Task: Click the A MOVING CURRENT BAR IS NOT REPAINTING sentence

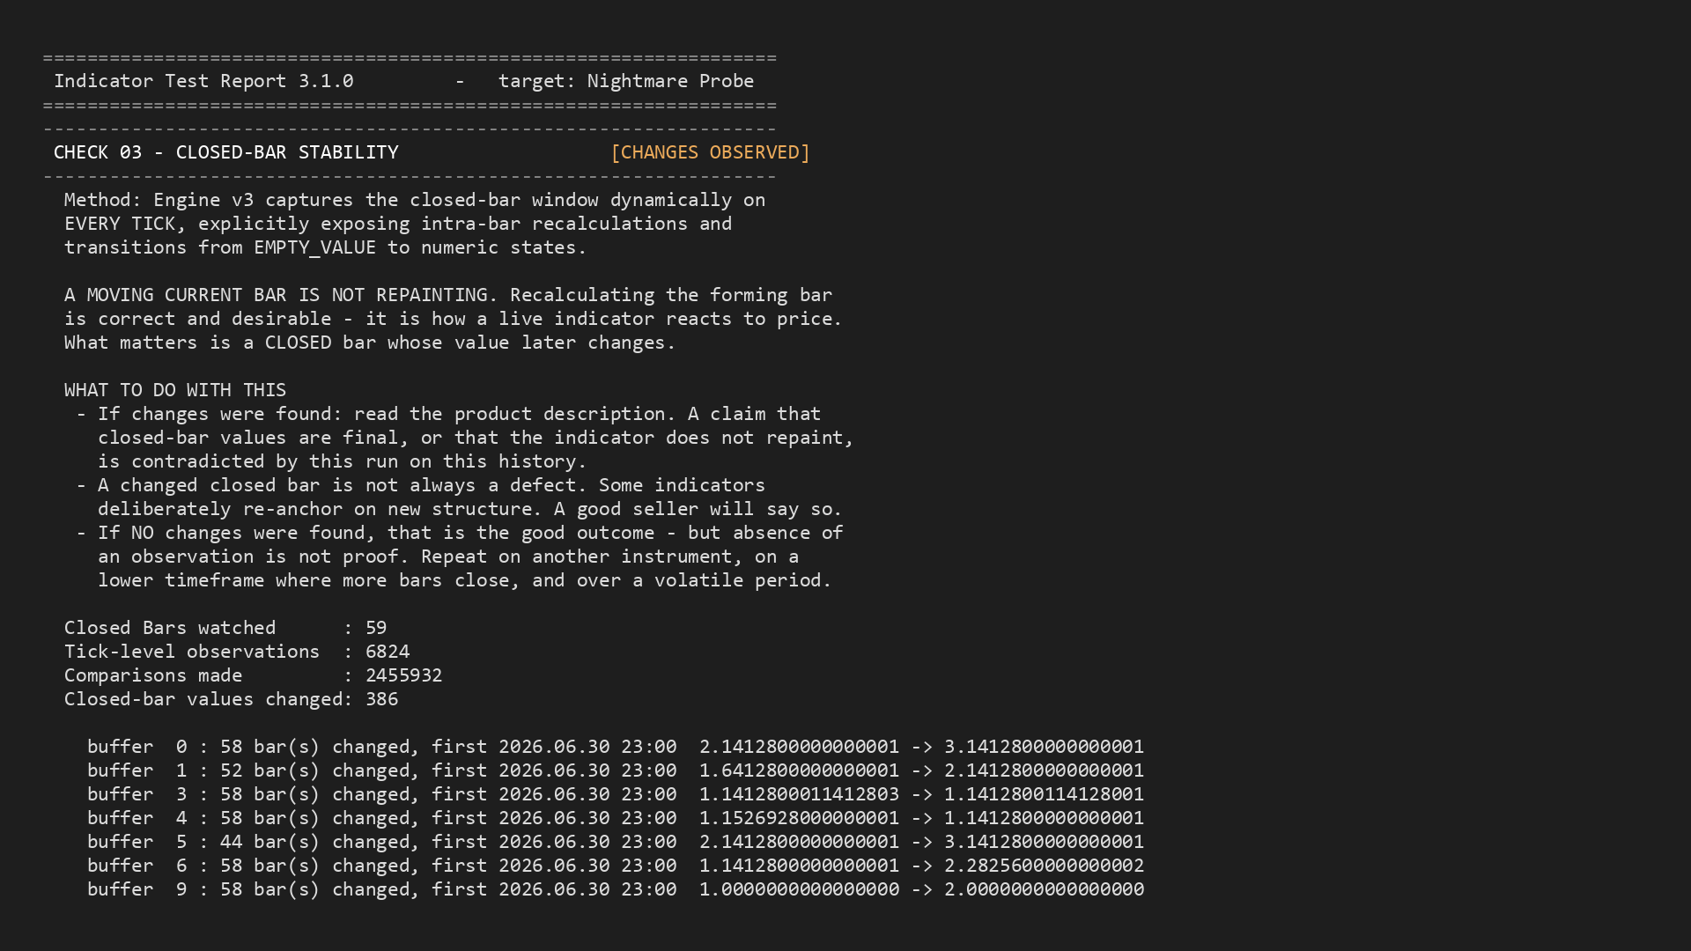Action: click(x=282, y=295)
